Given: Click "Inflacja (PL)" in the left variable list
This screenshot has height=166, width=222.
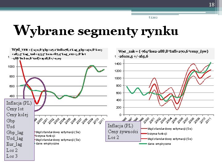Looking at the screenshot, I should tap(19, 103).
